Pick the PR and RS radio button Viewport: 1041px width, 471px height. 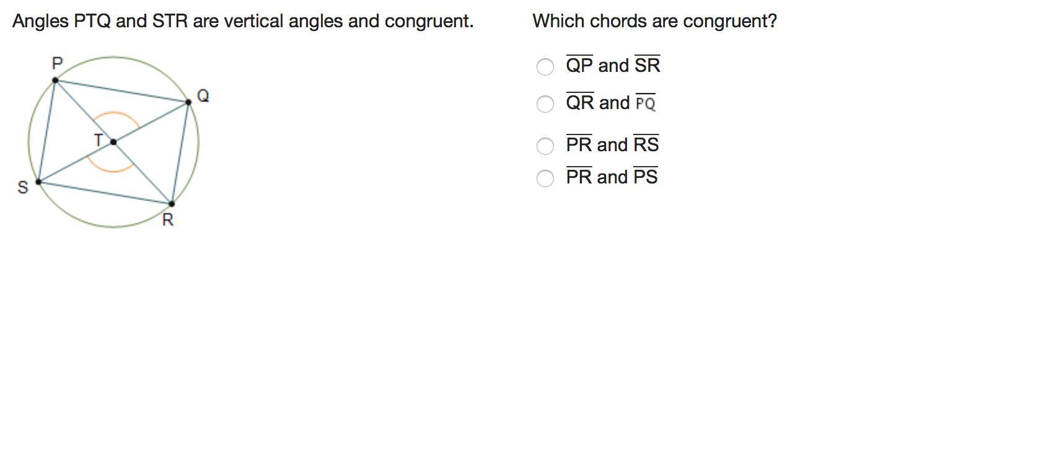click(x=545, y=146)
